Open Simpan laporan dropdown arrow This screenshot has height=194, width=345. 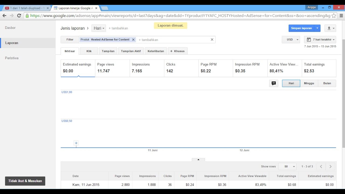coord(317,28)
